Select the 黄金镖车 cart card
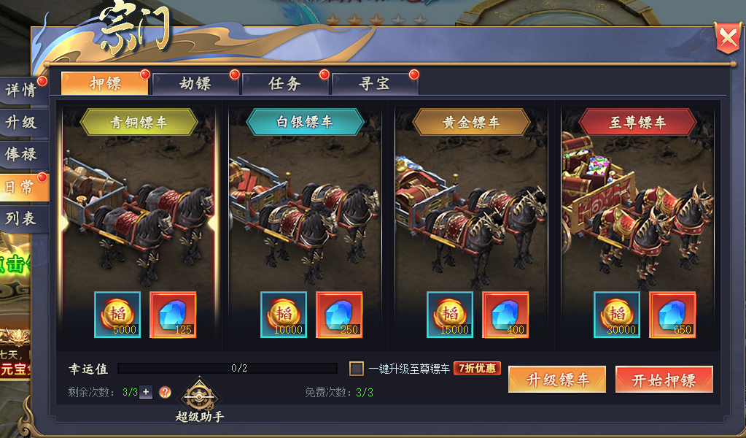 pos(471,225)
